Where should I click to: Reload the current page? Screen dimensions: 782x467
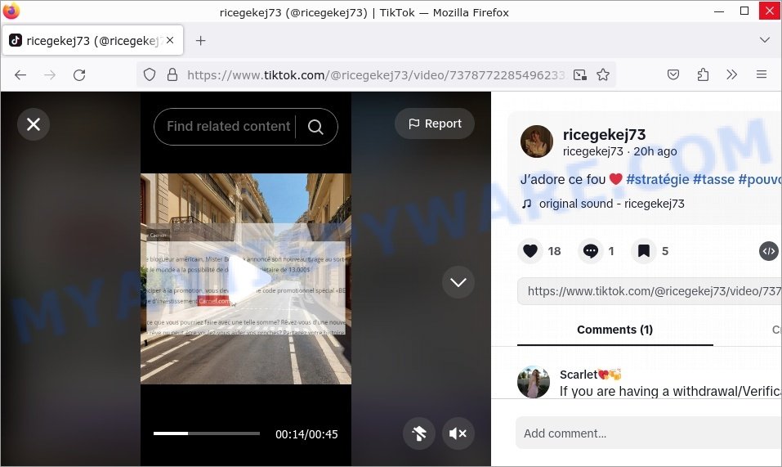coord(79,75)
